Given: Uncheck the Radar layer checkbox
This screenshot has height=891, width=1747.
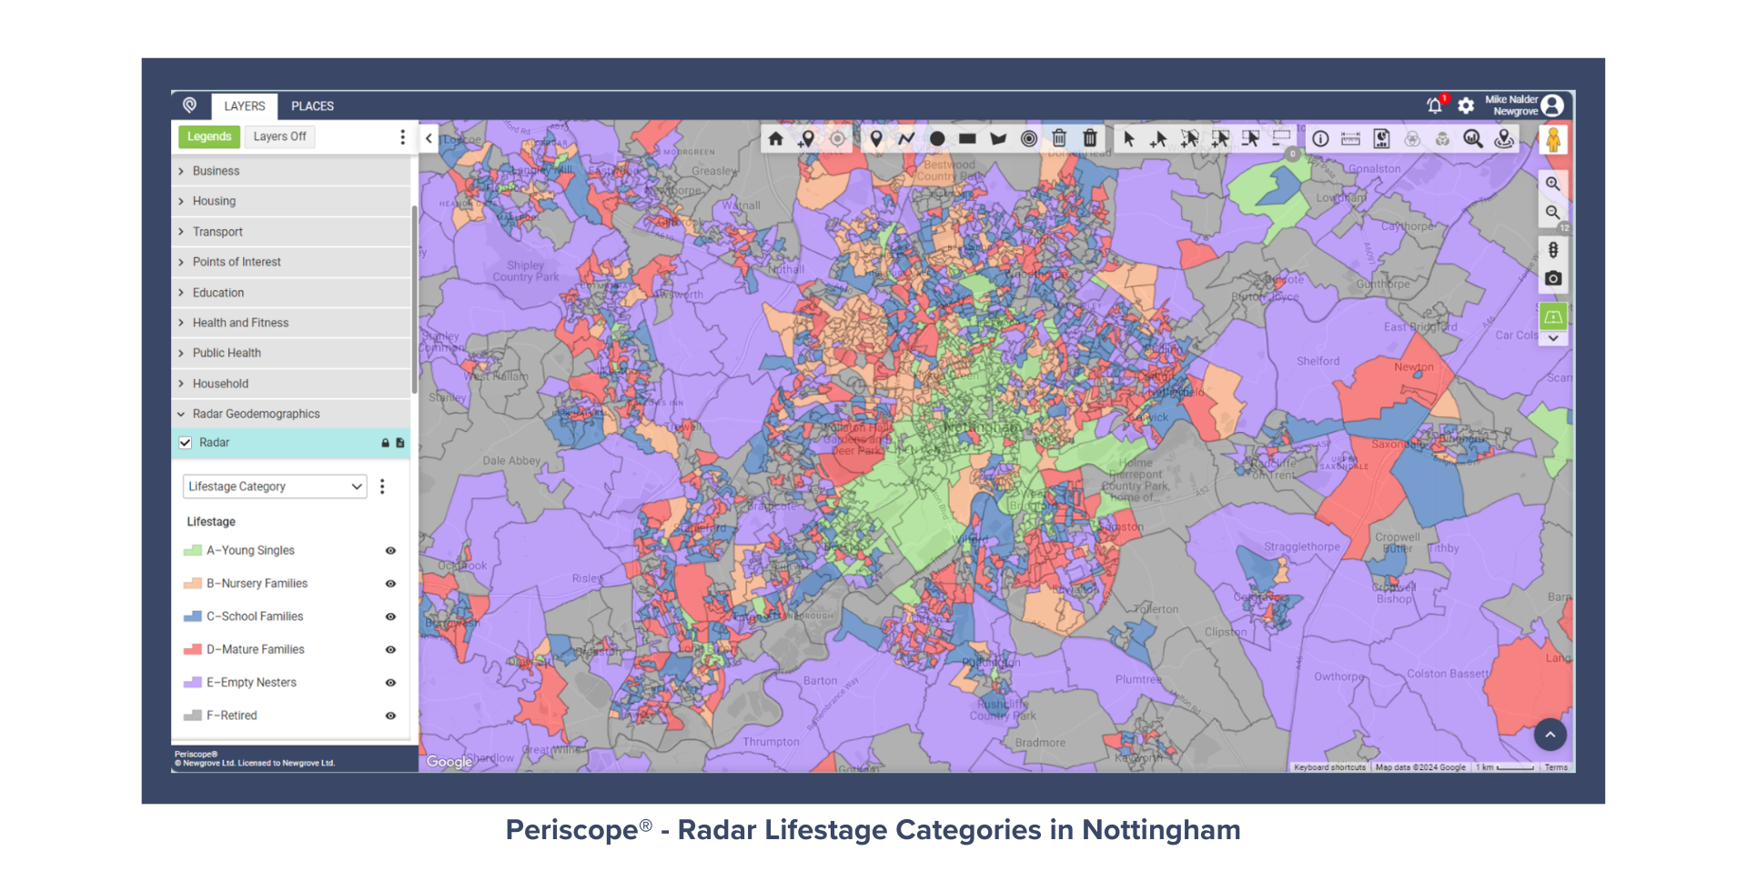Looking at the screenshot, I should (x=186, y=443).
